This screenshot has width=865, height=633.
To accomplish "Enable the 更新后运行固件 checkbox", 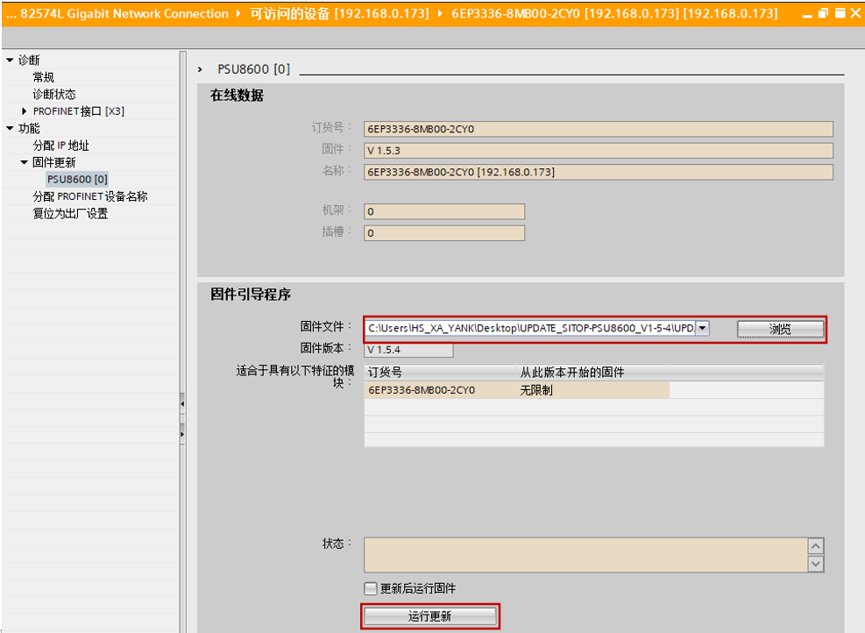I will pyautogui.click(x=371, y=588).
